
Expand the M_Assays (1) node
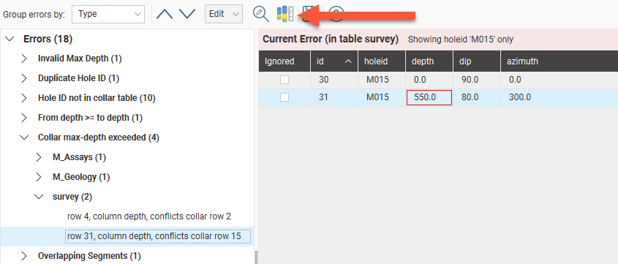(x=39, y=157)
